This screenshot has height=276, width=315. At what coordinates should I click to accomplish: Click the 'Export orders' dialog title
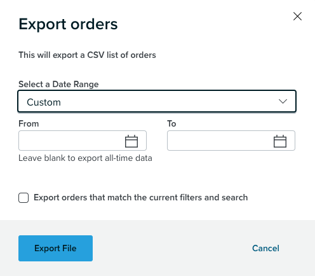click(68, 24)
